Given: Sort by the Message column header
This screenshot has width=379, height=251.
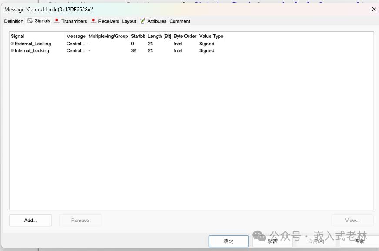Looking at the screenshot, I should click(x=76, y=36).
